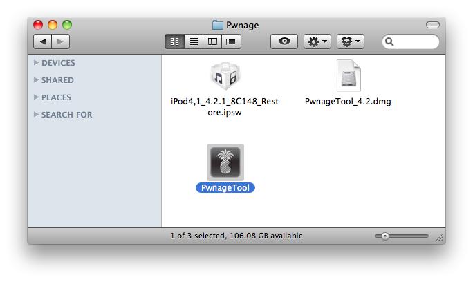Switch to column view

tap(212, 41)
